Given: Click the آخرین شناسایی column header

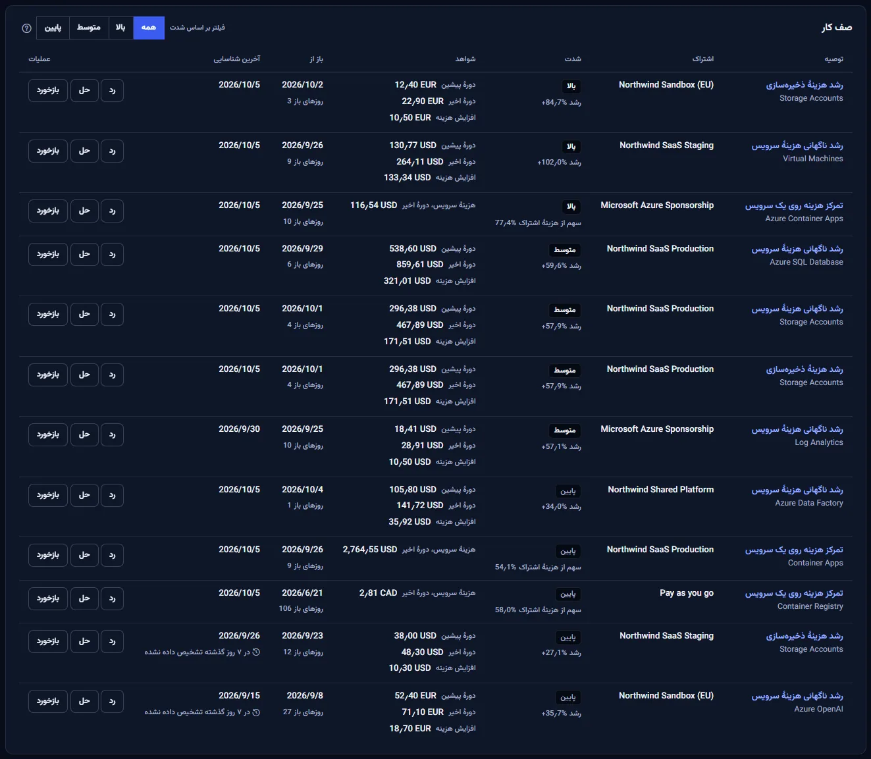Looking at the screenshot, I should [x=237, y=59].
